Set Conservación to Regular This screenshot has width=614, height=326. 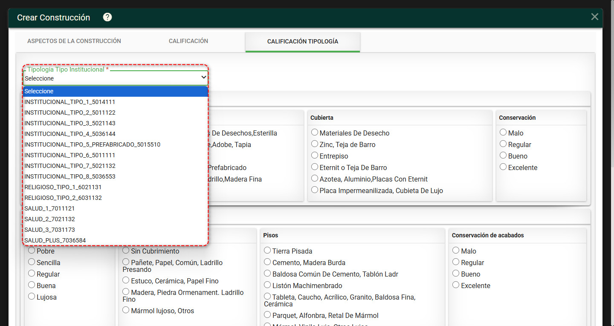coord(503,144)
